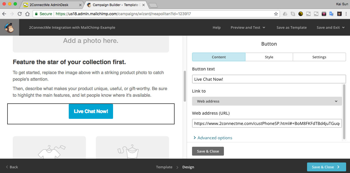Bookmark this page with the star icon
350x173 pixels.
[x=276, y=14]
